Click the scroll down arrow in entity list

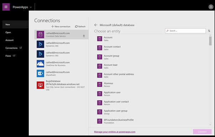coord(210,125)
